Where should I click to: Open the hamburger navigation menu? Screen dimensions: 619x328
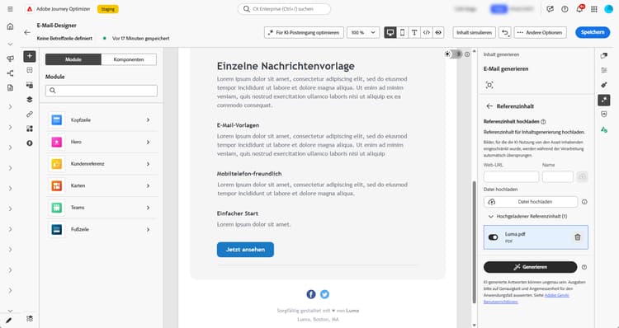(x=10, y=9)
